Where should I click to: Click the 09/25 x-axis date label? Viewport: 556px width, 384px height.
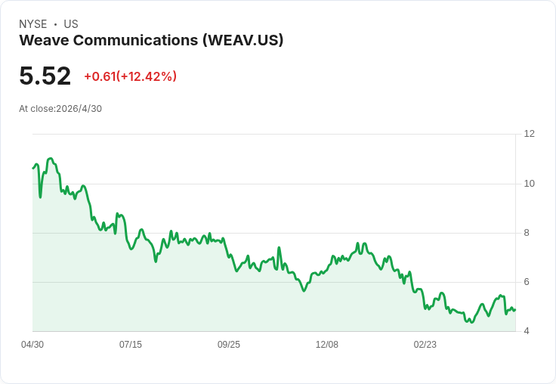click(229, 345)
